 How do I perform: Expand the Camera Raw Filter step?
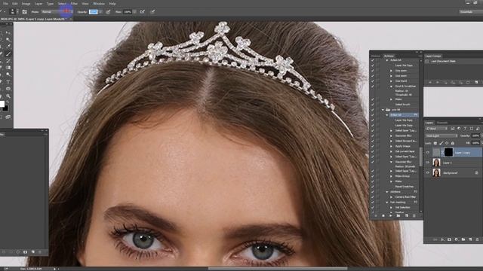tap(391, 197)
